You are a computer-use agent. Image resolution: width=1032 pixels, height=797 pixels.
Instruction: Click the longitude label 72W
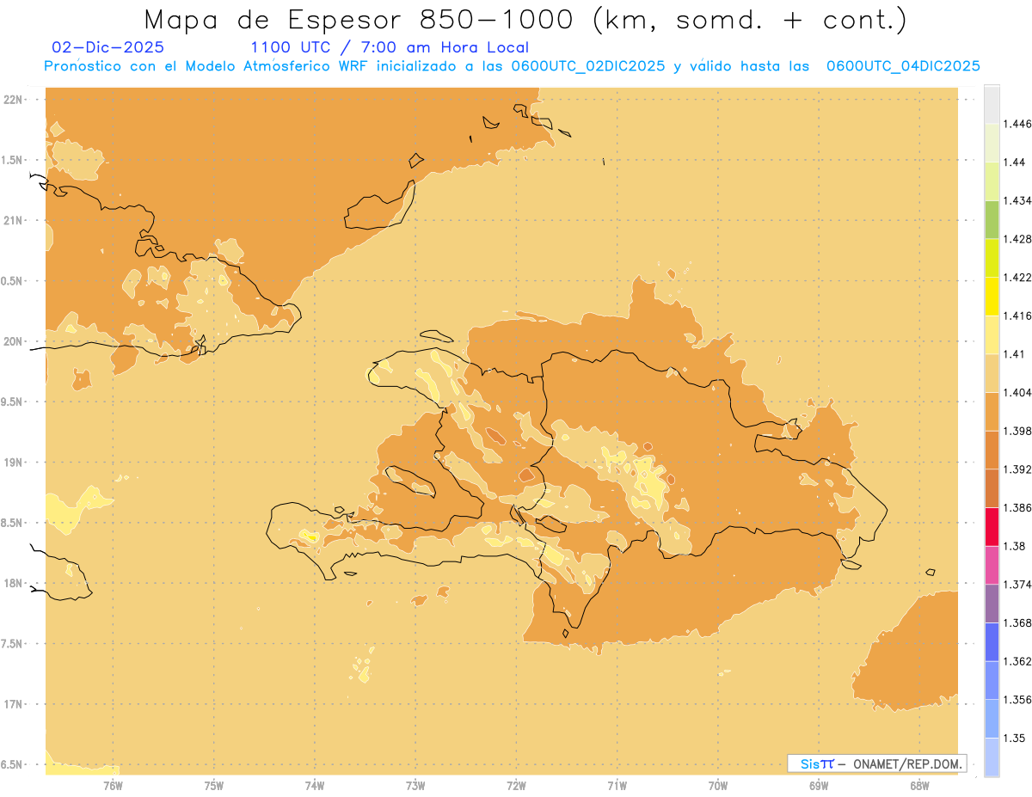tap(516, 786)
